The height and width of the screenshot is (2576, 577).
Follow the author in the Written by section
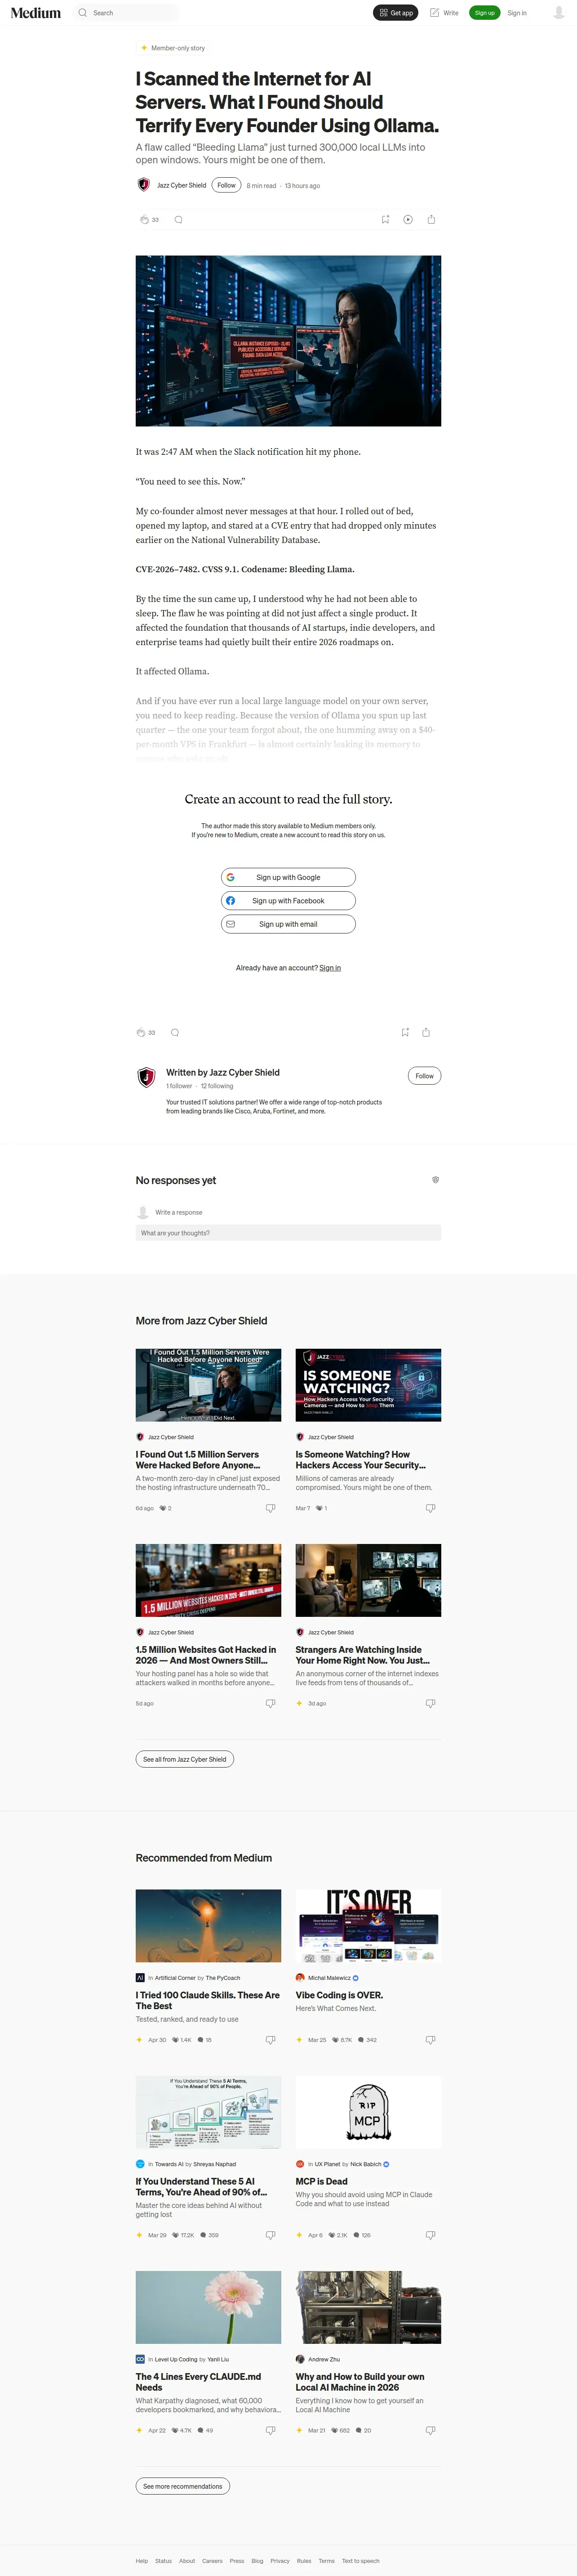[424, 1076]
